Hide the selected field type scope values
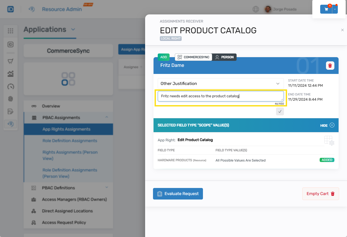347x237 pixels. 327,125
